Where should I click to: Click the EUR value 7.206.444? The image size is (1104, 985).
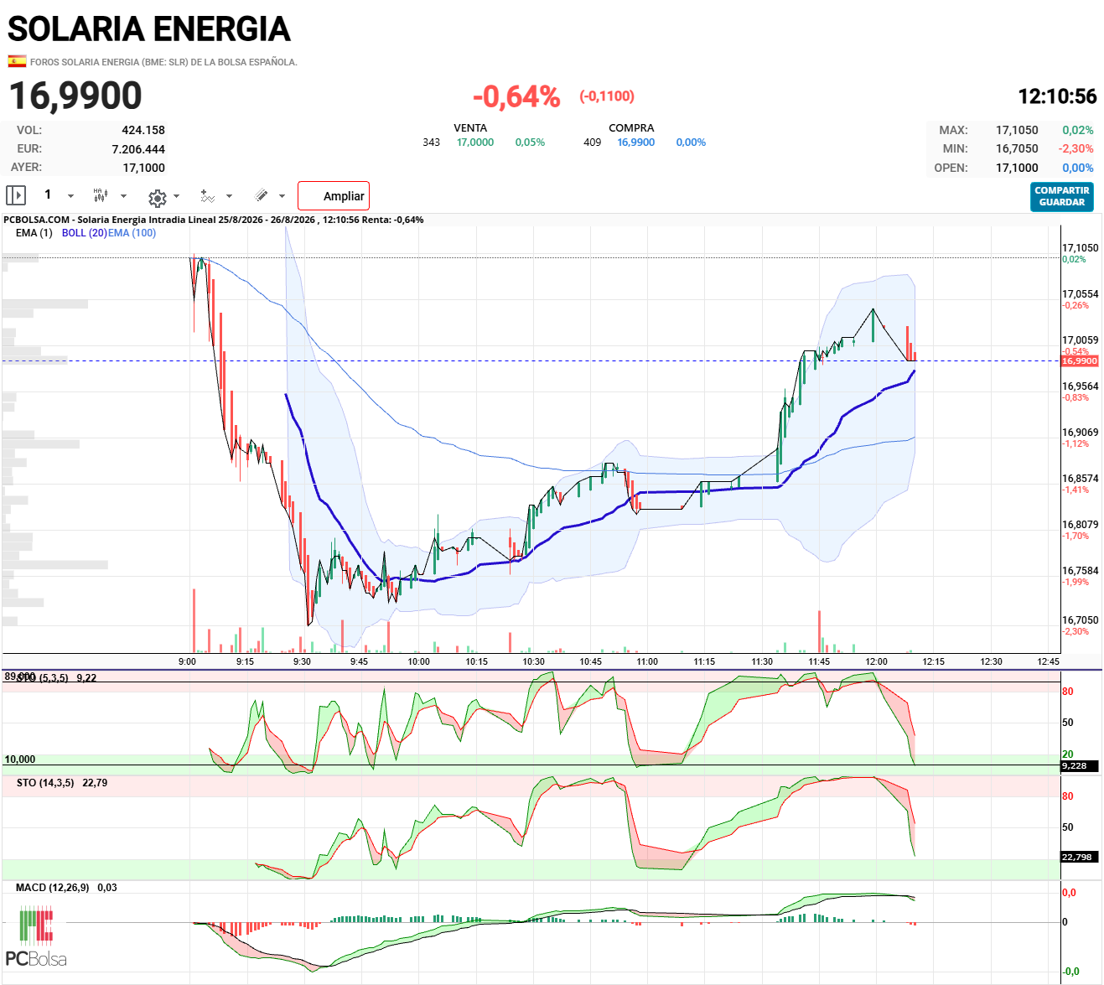(x=138, y=149)
